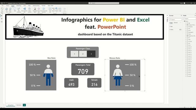This screenshot has width=196, height=110.
Task: Check the Fare field checkbox
Action: coord(186,28)
